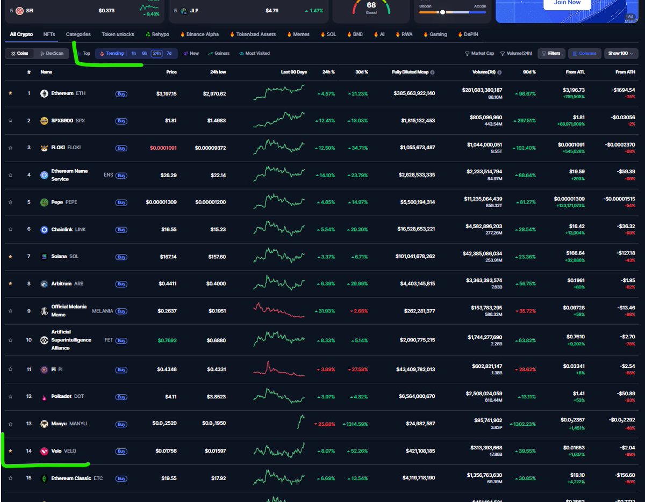Click the SEI logo in top card
This screenshot has height=502, width=645.
[19, 11]
